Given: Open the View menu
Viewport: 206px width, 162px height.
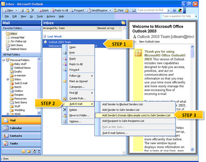Looking at the screenshot, I should click(x=23, y=17).
